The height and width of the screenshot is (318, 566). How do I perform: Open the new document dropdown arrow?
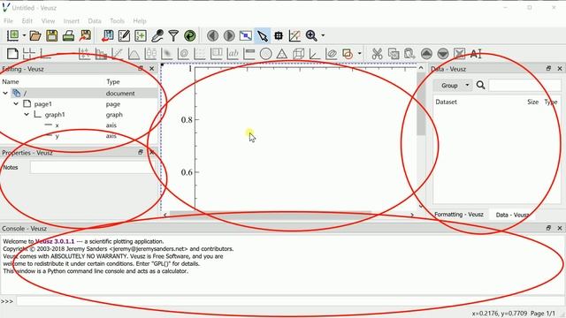tap(24, 35)
